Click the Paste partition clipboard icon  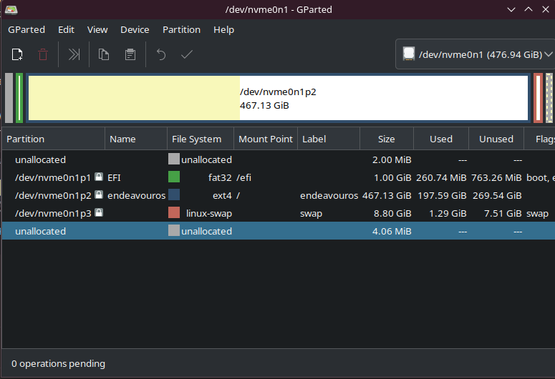click(130, 54)
